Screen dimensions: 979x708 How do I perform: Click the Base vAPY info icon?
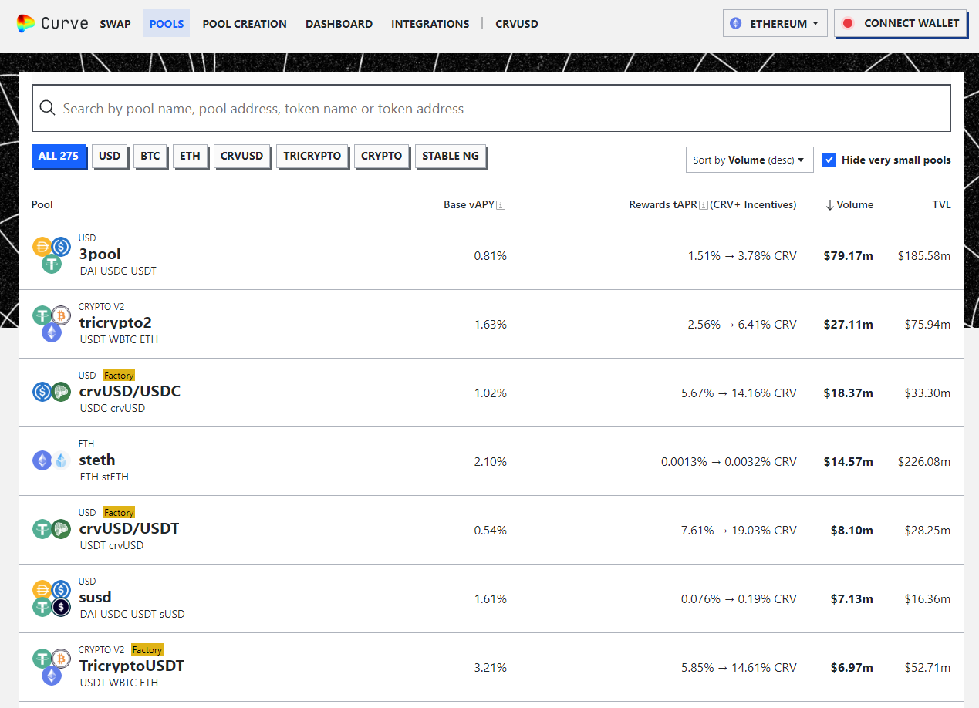(501, 205)
